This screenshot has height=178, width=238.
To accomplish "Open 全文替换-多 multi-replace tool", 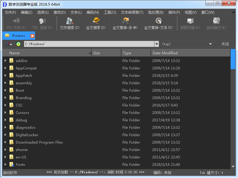I will click(125, 23).
